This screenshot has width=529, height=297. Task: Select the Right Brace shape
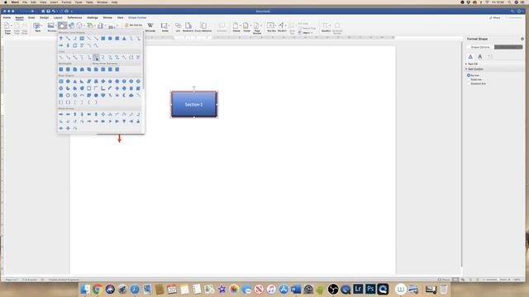96,102
